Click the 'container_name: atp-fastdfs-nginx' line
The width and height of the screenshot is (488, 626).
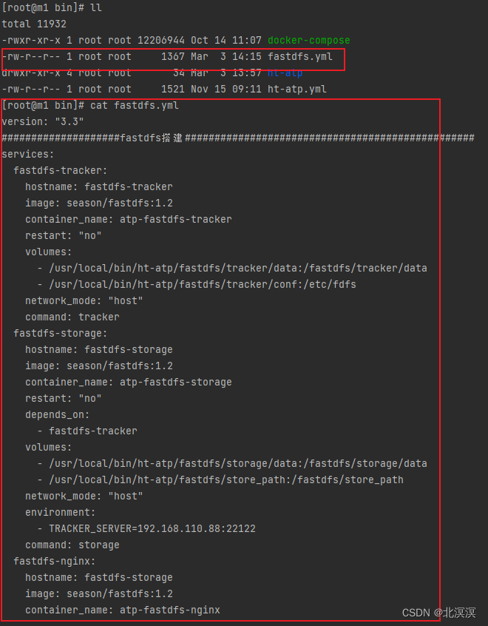pos(123,610)
